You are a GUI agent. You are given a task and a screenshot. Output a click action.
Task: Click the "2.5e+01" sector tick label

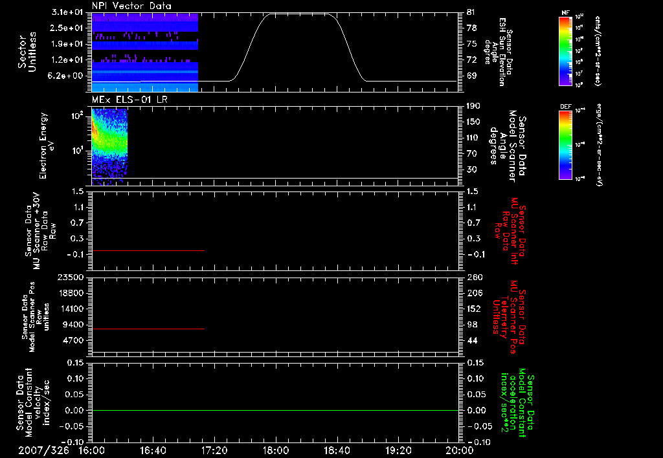[67, 28]
